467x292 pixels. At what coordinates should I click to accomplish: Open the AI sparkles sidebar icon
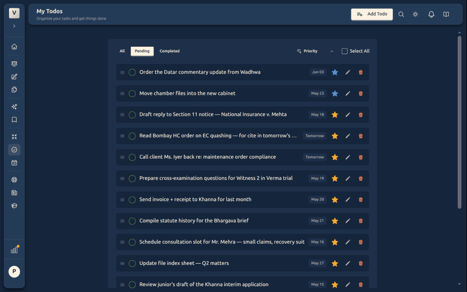tap(14, 107)
